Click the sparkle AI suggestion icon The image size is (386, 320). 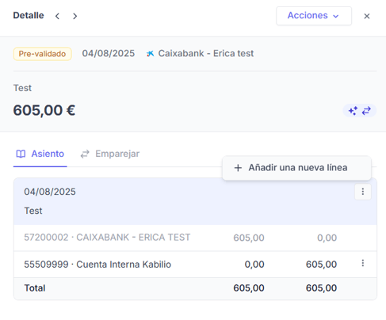[353, 111]
